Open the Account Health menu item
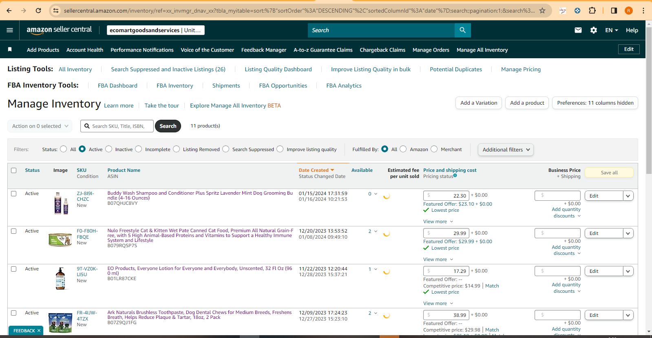Screen dimensions: 652x338 (x=85, y=50)
